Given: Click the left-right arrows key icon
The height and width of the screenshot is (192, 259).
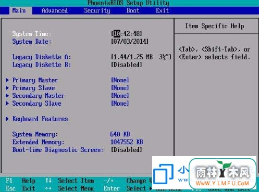Looking at the screenshot, I should [48, 188].
